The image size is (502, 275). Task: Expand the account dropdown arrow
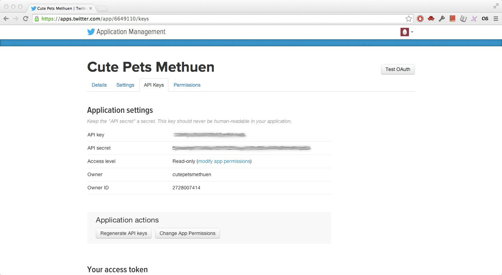tap(412, 32)
